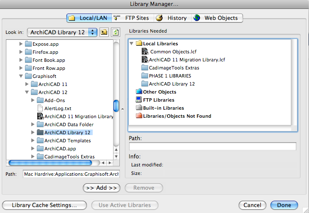The image size is (309, 213).
Task: Select the 'PHASE 1 LIBRARIES' entry text
Action: coord(170,76)
